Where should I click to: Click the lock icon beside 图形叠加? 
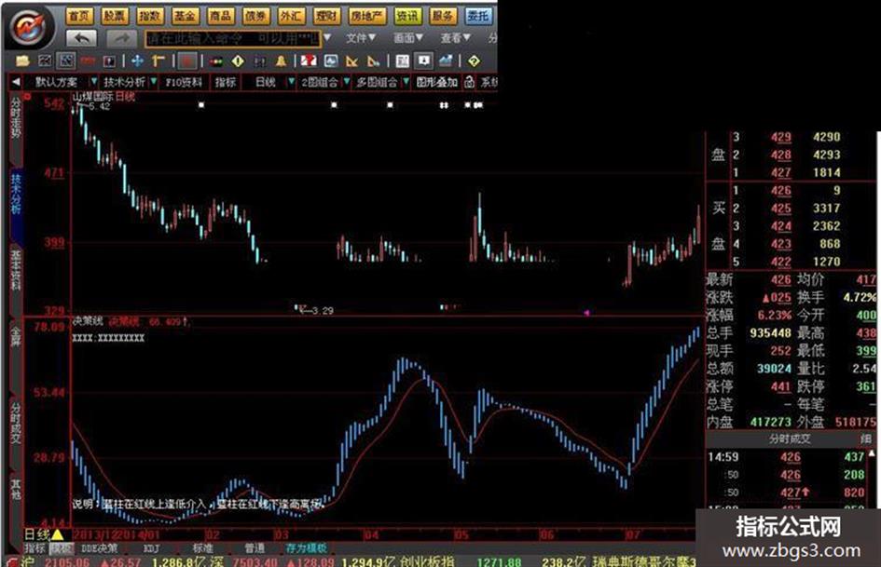469,83
